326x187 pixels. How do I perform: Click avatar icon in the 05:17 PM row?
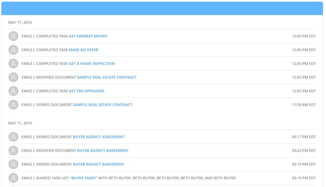[13, 137]
